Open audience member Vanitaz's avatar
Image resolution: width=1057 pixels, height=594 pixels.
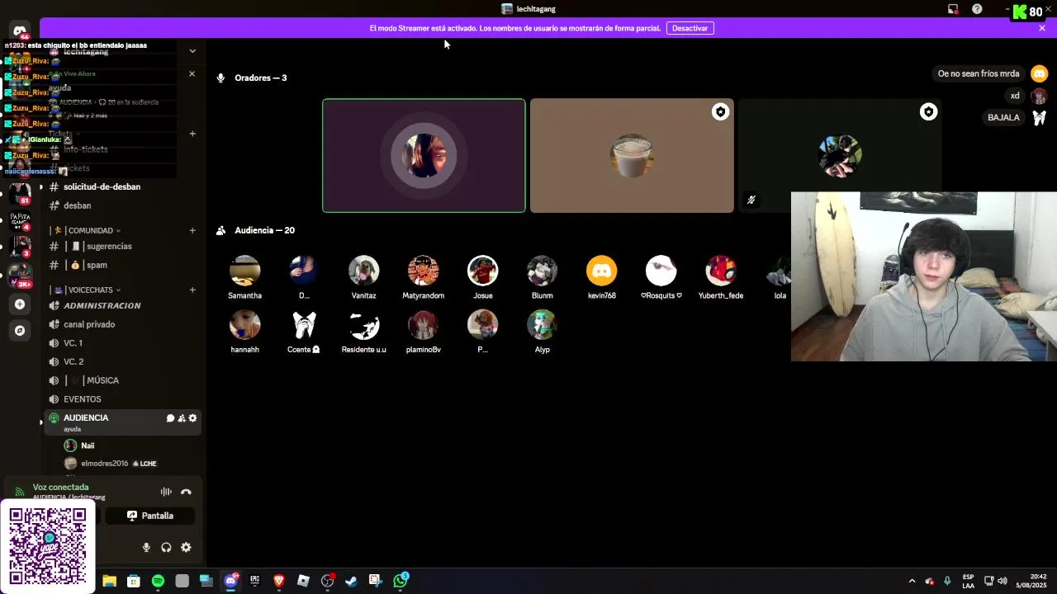(363, 271)
